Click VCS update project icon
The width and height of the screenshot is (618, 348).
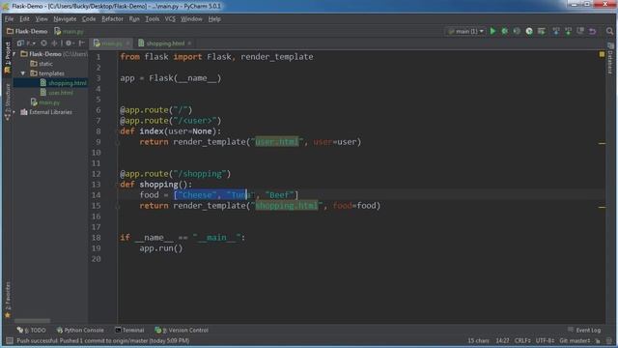coord(556,31)
